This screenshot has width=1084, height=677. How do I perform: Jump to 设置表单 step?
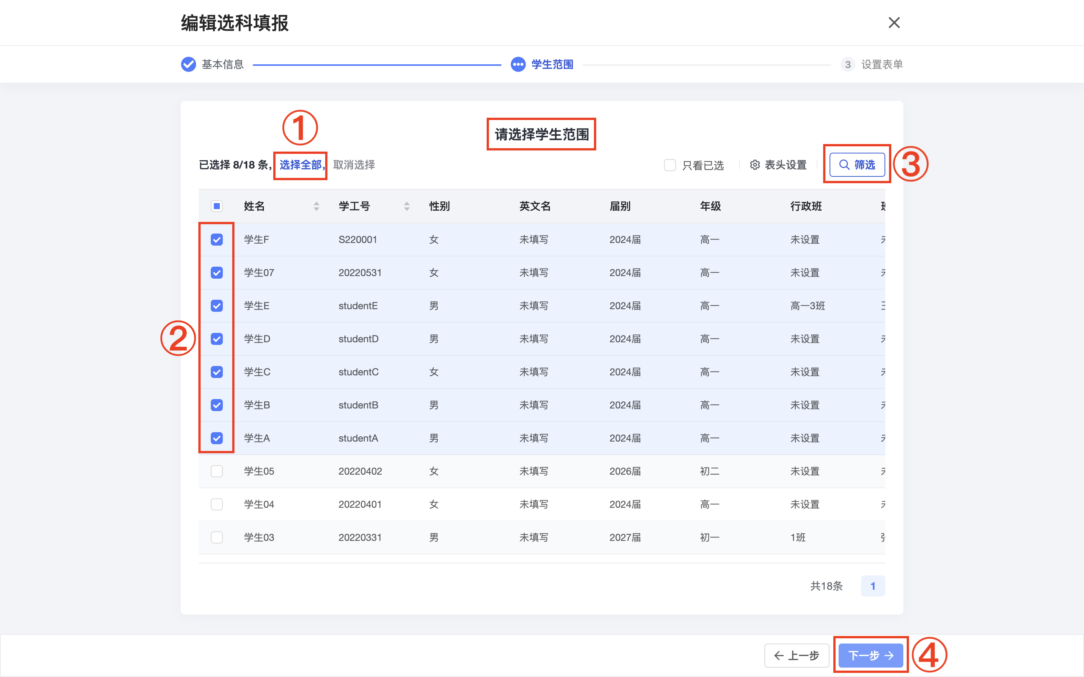882,64
